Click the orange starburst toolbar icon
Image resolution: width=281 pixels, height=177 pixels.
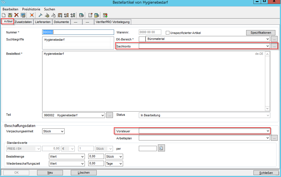tap(32, 15)
